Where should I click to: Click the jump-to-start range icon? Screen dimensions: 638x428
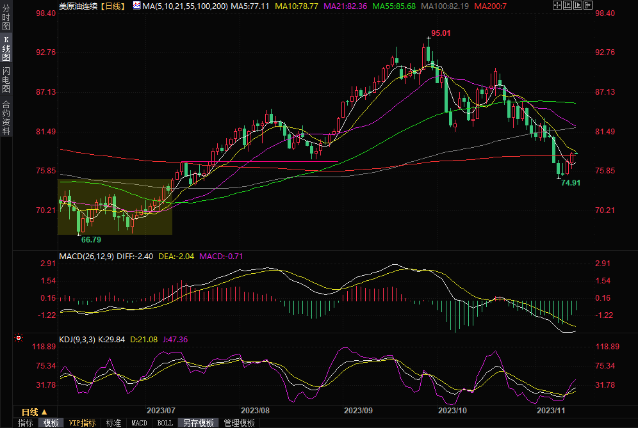(x=568, y=5)
